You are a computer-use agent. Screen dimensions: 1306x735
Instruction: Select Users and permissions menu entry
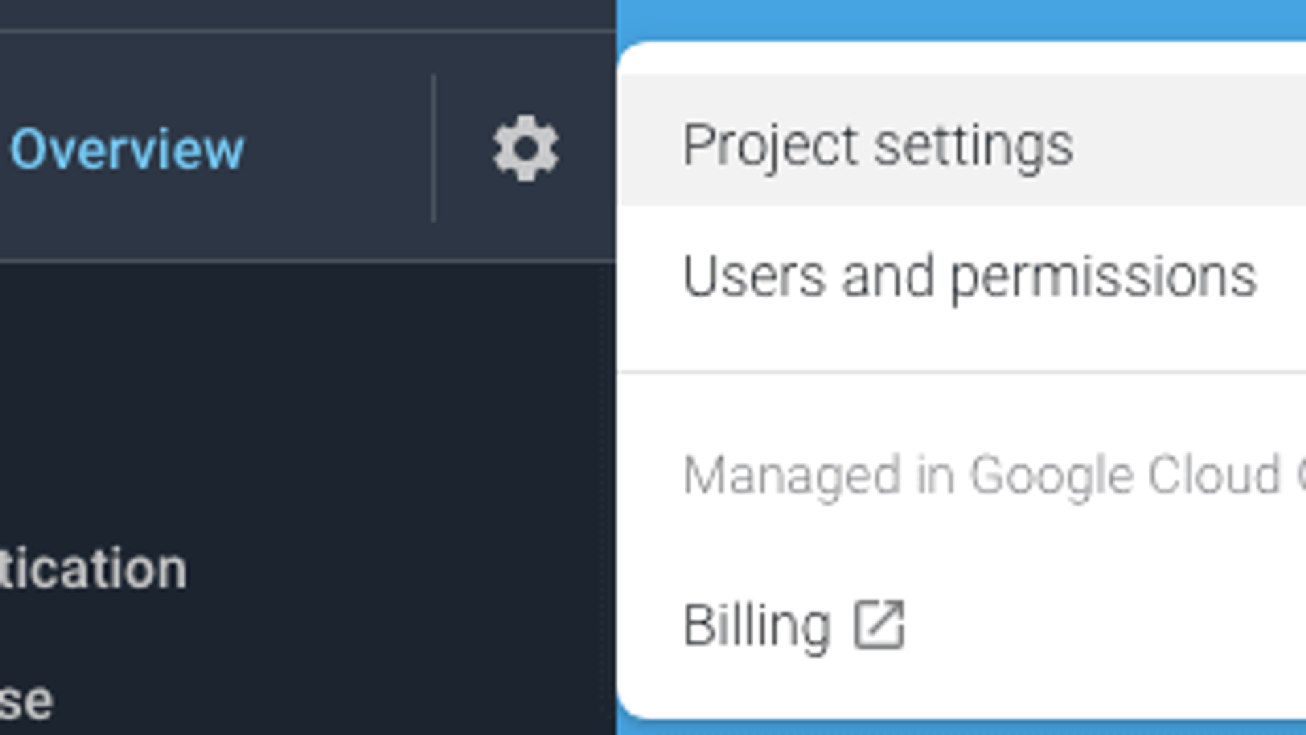click(x=969, y=276)
